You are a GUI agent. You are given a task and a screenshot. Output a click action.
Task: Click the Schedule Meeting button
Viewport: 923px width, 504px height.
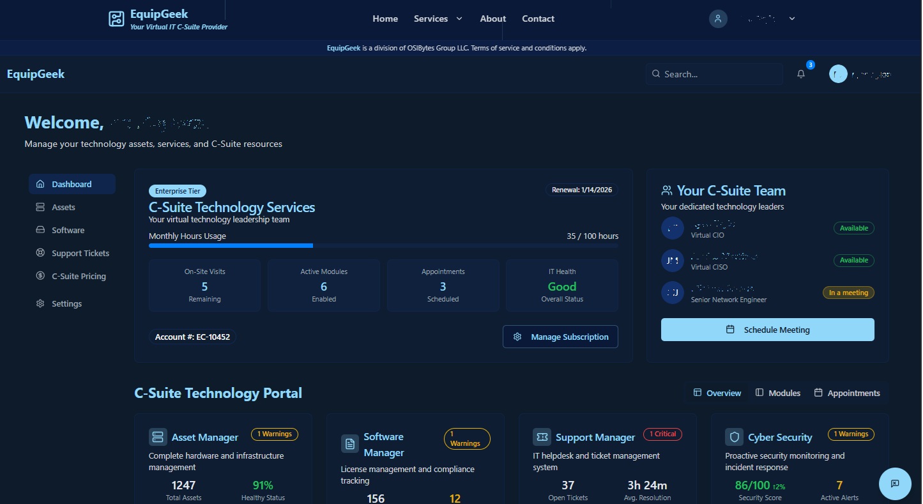[x=767, y=330]
